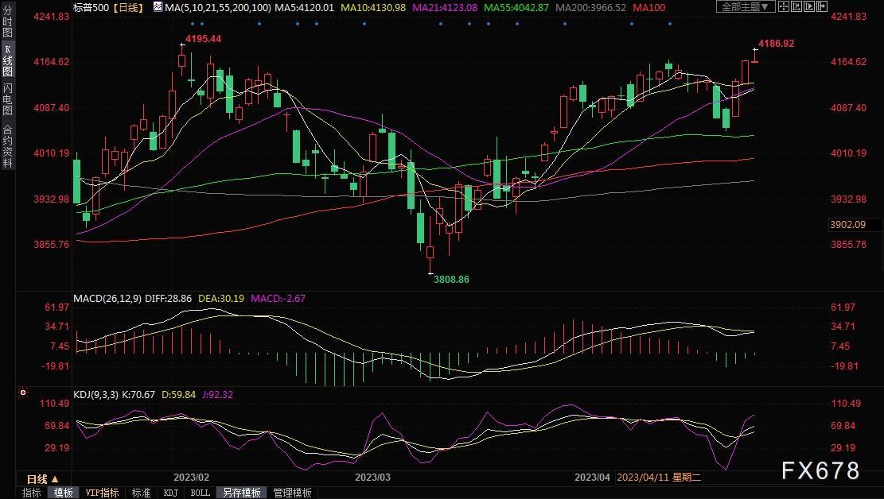Click the 4195.44 peak candlestick
The height and width of the screenshot is (499, 884).
pos(181,61)
